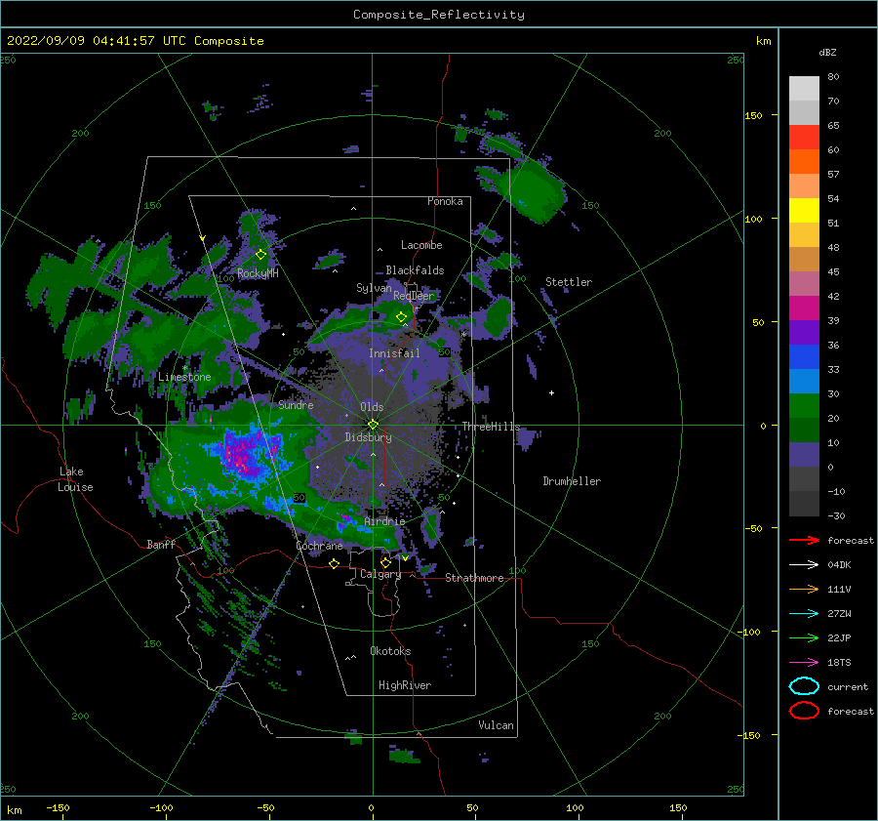Screen dimensions: 878x821
Task: Click the red forecast arrow in legend
Action: point(804,540)
